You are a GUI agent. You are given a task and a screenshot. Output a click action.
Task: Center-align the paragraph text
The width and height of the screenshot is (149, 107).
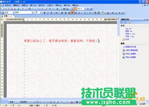coord(66,13)
